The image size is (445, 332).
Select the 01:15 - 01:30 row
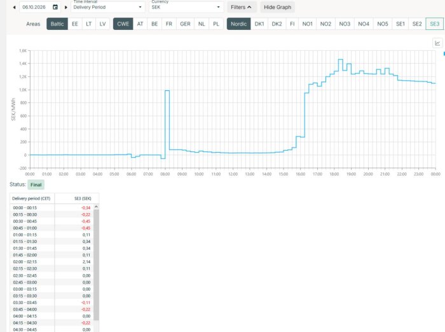(x=52, y=242)
